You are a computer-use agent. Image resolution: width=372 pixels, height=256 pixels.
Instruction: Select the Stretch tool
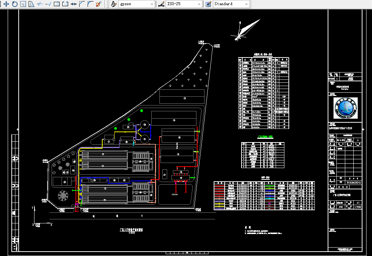[31, 4]
